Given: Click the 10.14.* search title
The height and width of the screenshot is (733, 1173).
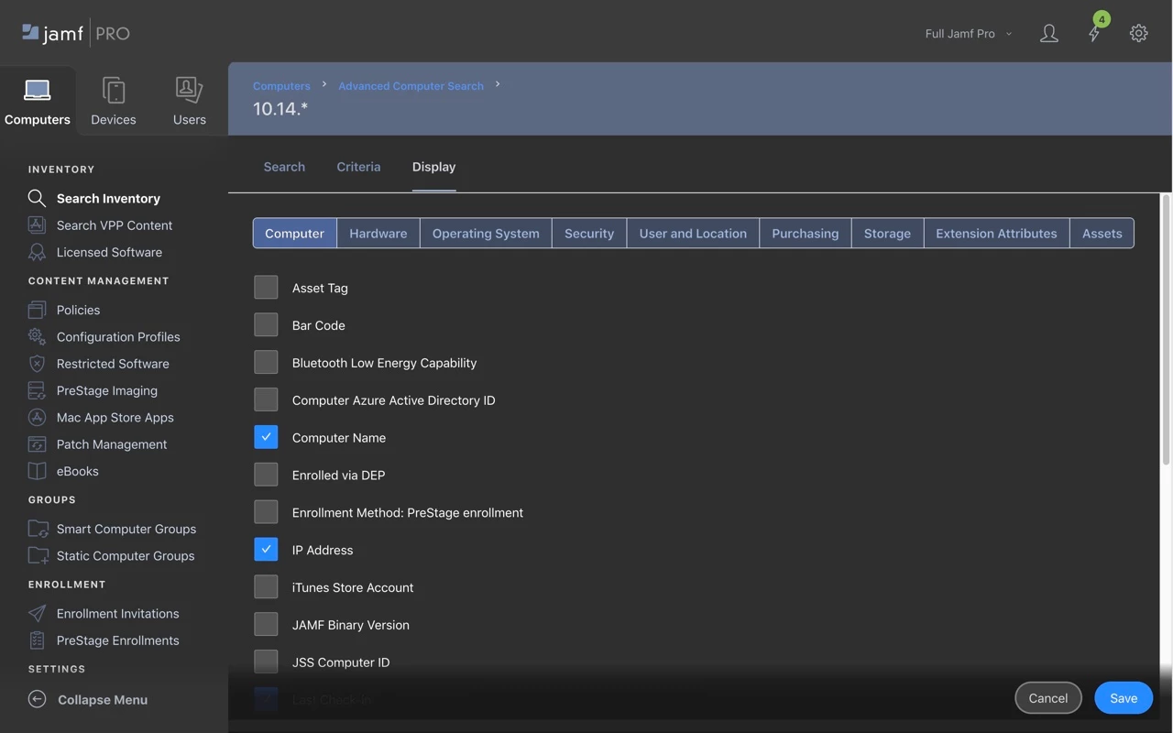Looking at the screenshot, I should [x=280, y=109].
